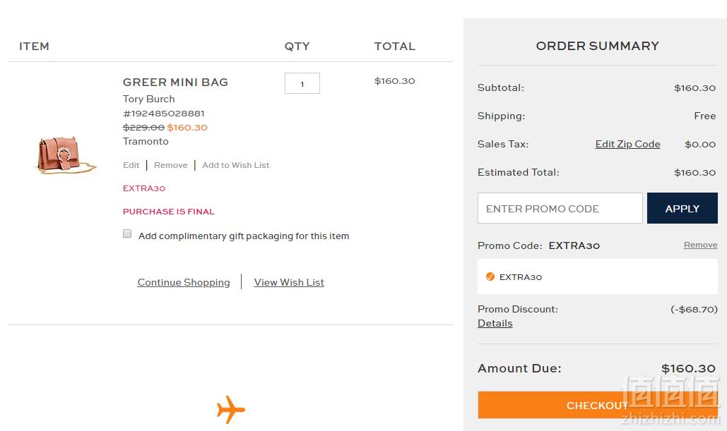This screenshot has height=431, width=727.
Task: Click the quantity field showing 1
Action: point(302,83)
